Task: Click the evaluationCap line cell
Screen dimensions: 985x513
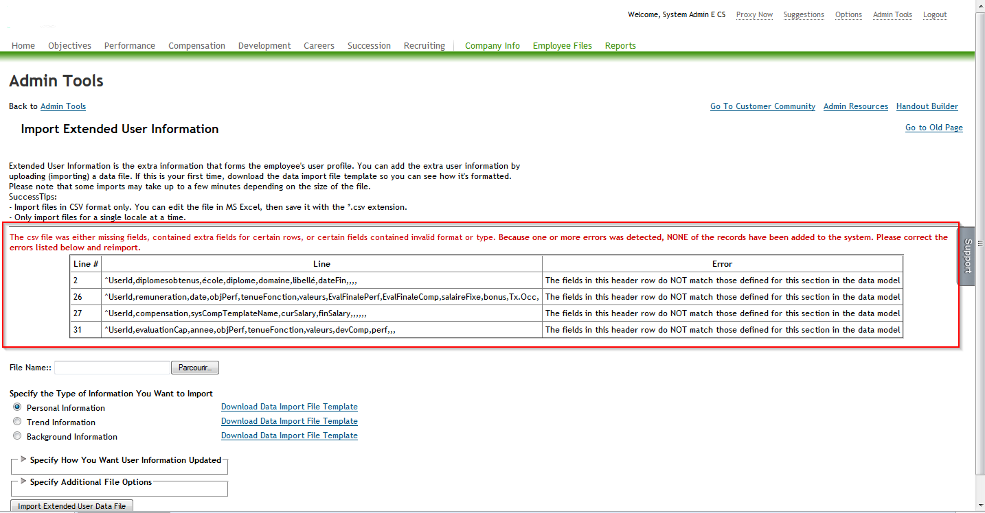Action: [321, 330]
